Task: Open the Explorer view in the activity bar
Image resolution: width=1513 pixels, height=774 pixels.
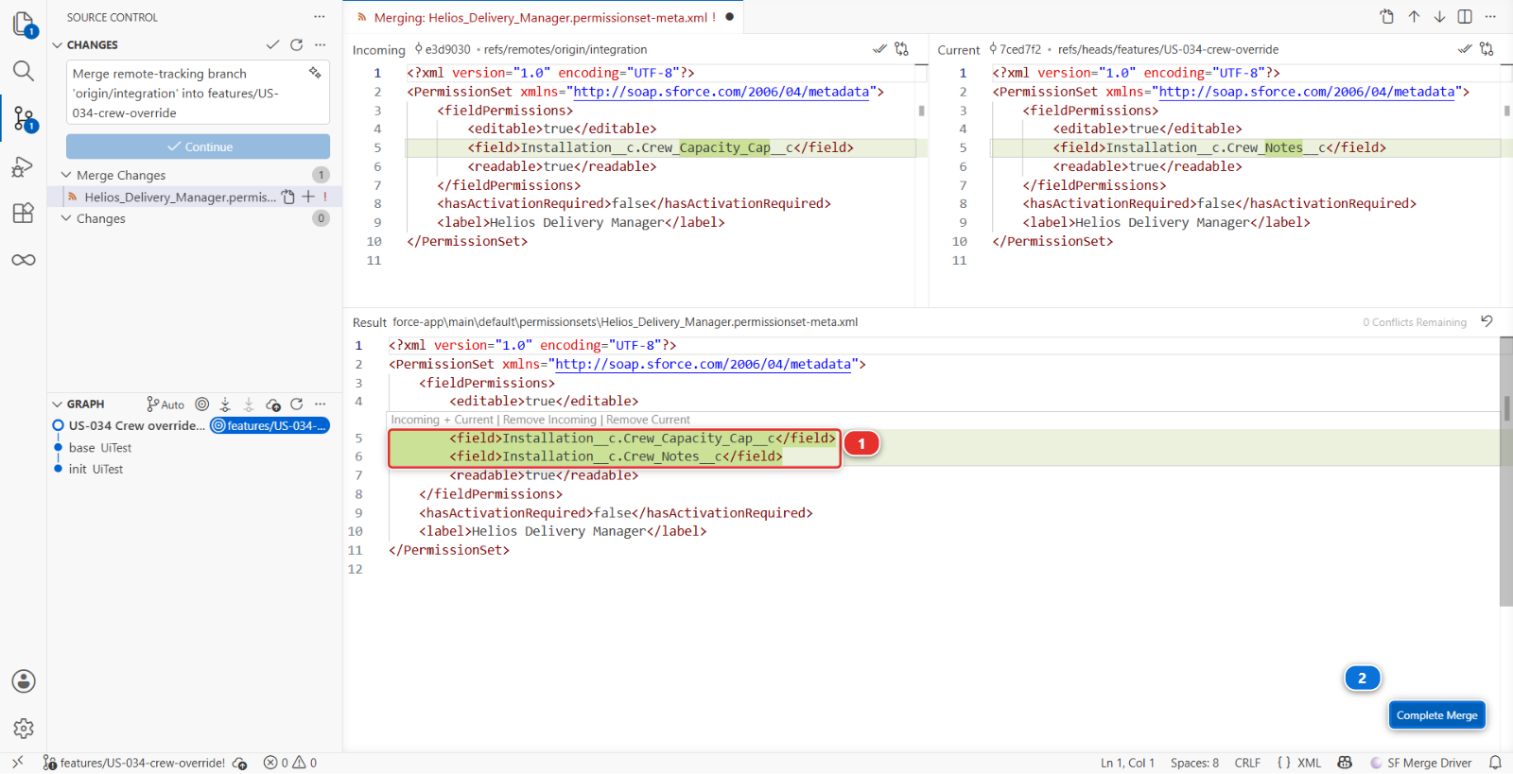Action: point(24,24)
